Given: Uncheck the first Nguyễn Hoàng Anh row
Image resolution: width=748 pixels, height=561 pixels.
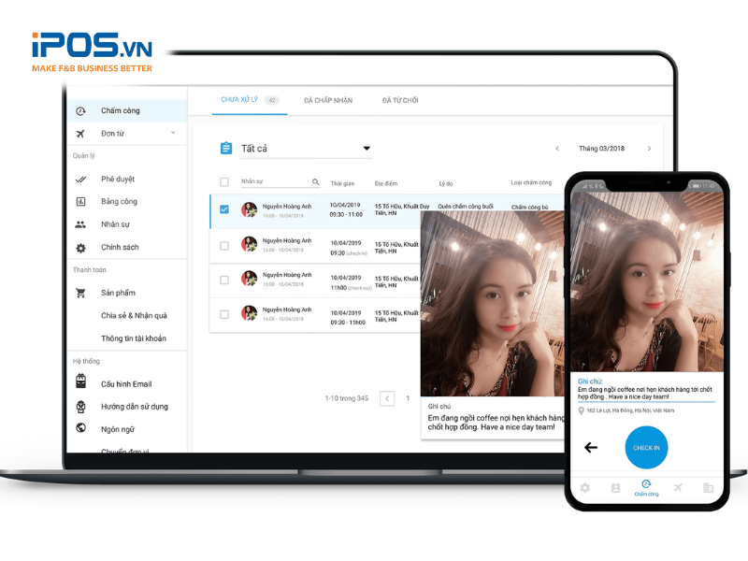Looking at the screenshot, I should click(223, 209).
